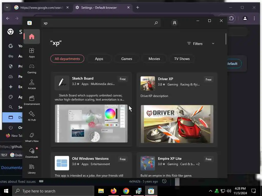The image size is (262, 196).
Task: Open the Entertainment section in Store sidebar
Action: [31, 100]
